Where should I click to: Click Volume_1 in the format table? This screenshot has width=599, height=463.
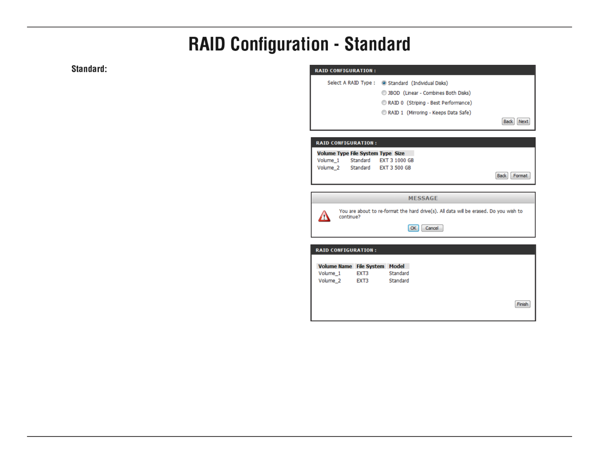click(328, 160)
